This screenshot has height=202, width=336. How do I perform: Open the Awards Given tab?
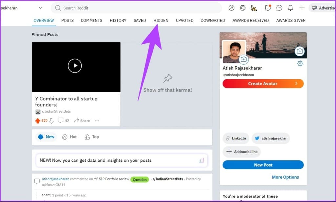[x=291, y=21]
